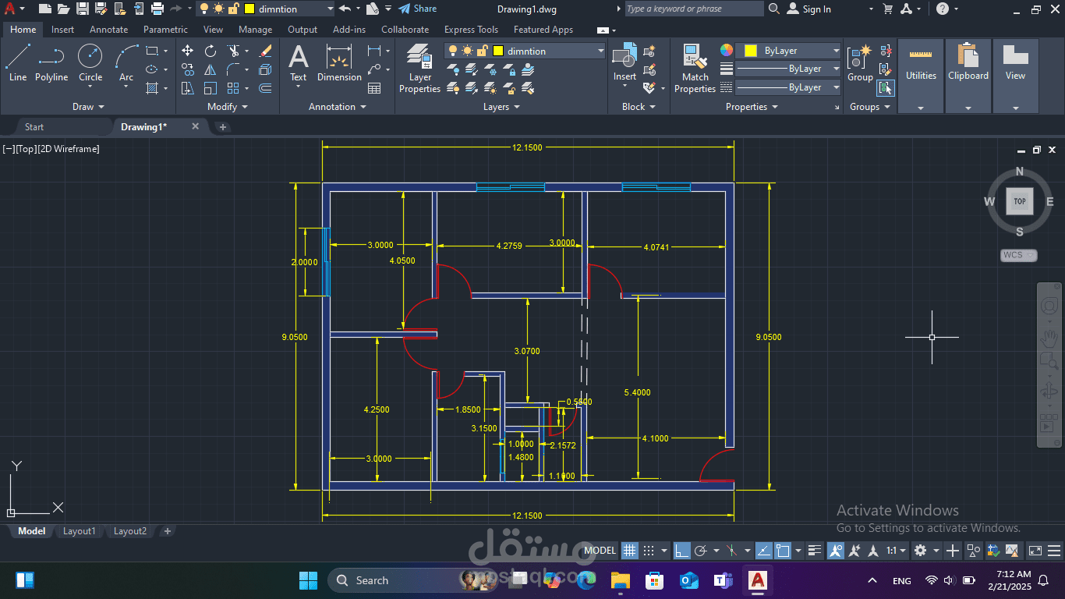Switch to the Insert ribbon tab

pyautogui.click(x=63, y=30)
